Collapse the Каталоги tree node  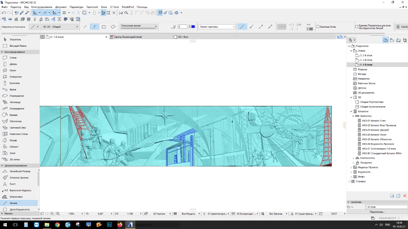pyautogui.click(x=351, y=111)
